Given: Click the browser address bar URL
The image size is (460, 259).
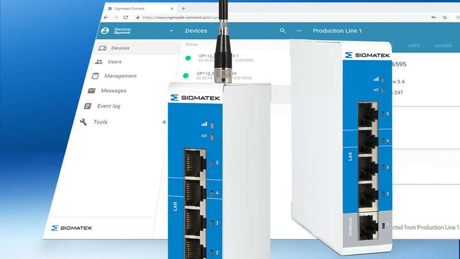Looking at the screenshot, I should tap(181, 18).
